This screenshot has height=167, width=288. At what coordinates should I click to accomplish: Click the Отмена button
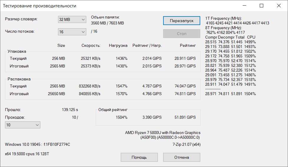tap(181, 157)
